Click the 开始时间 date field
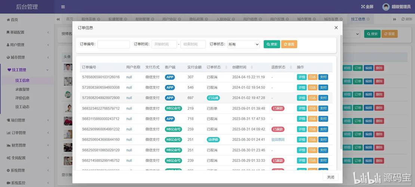Image resolution: width=415 pixels, height=187 pixels. click(164, 44)
